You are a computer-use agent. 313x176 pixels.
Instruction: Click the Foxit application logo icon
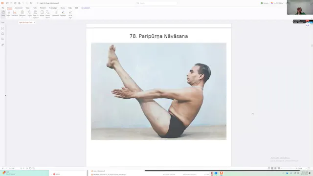[x=2, y=3]
